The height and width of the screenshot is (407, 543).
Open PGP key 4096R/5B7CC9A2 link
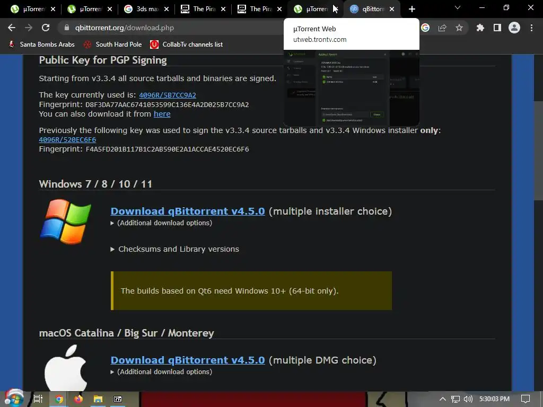pyautogui.click(x=167, y=95)
